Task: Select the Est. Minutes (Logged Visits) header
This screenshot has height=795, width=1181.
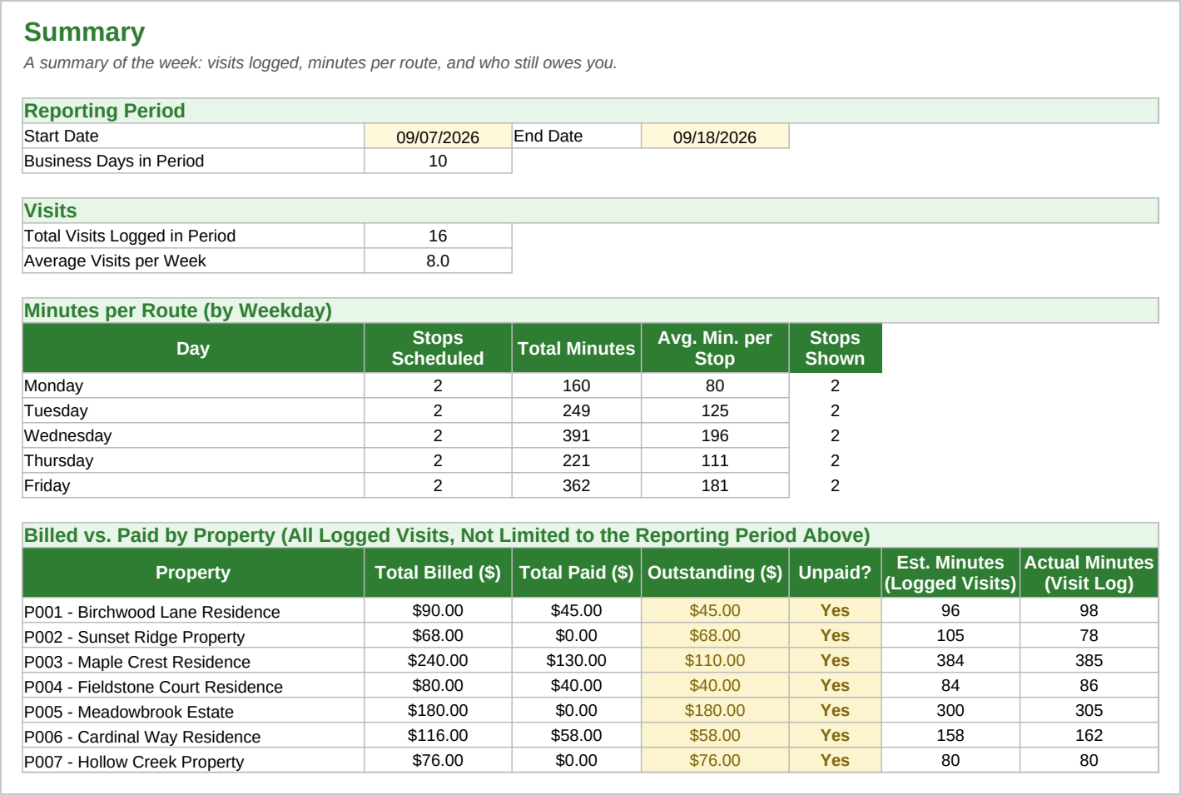Action: [x=950, y=573]
